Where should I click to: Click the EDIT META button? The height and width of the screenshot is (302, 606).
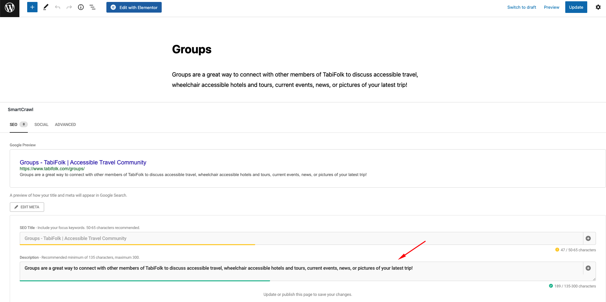(27, 207)
